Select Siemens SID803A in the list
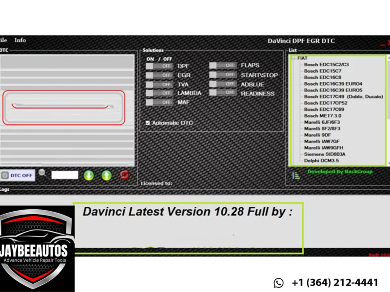This screenshot has width=390, height=292. coord(325,154)
